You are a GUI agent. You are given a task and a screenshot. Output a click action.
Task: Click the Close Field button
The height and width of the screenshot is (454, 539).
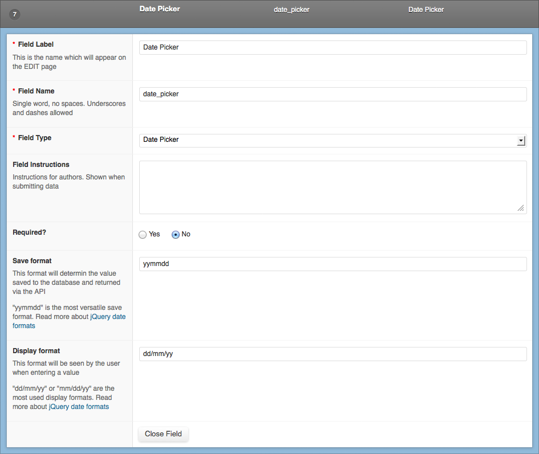pos(163,434)
